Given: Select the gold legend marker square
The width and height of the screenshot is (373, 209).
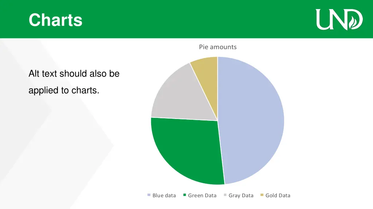Looking at the screenshot, I should coord(262,195).
